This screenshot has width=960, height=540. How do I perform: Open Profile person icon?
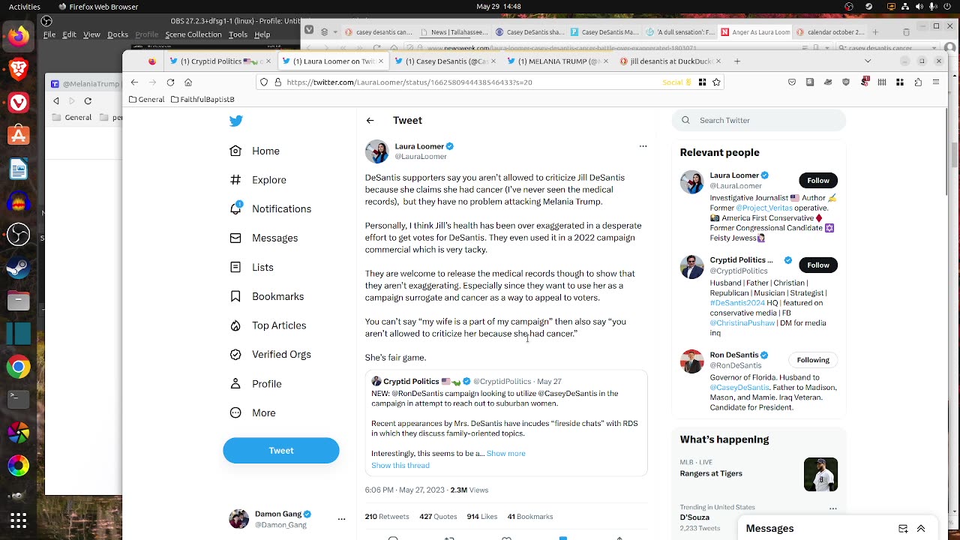click(235, 384)
